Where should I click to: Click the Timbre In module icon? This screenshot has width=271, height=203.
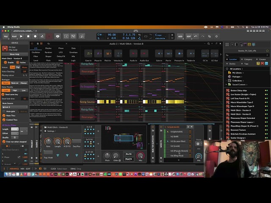point(191,54)
